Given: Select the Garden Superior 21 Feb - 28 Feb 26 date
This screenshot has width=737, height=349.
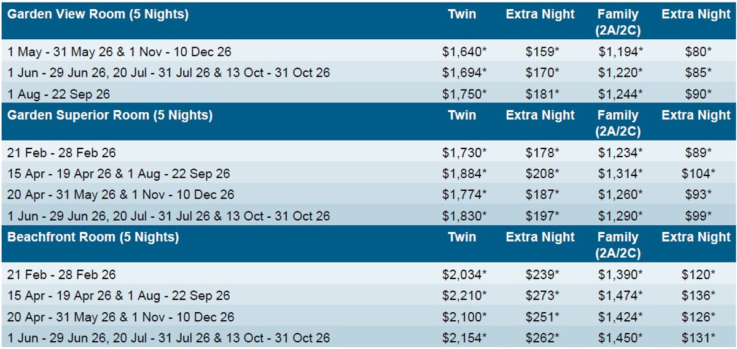Looking at the screenshot, I should (61, 153).
